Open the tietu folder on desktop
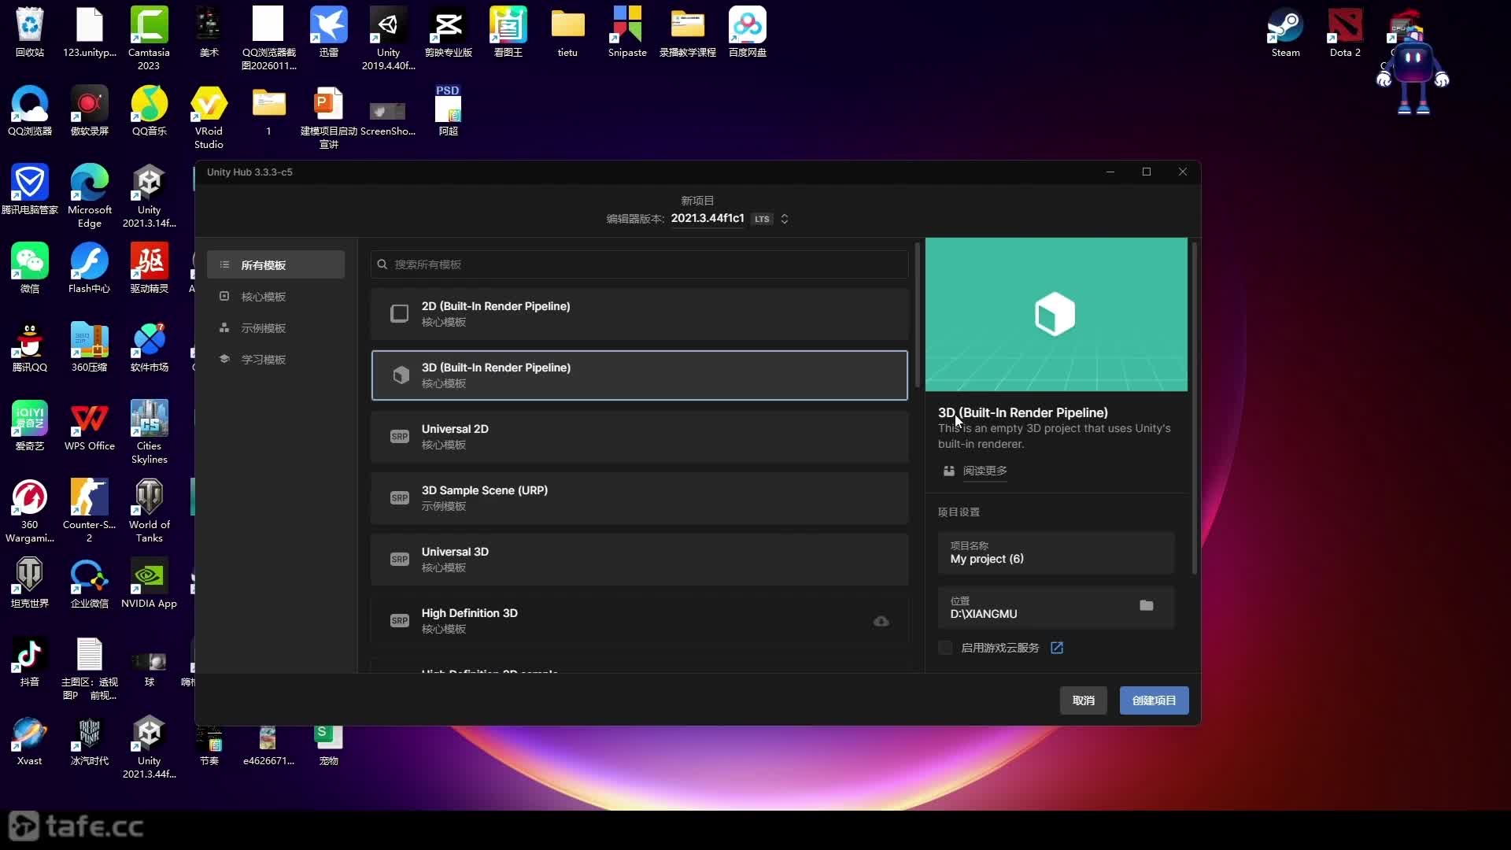The image size is (1511, 850). click(x=567, y=33)
